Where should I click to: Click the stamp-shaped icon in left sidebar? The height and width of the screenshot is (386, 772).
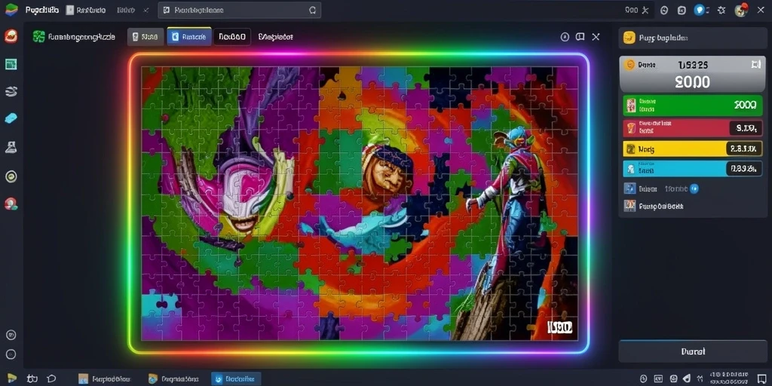11,147
